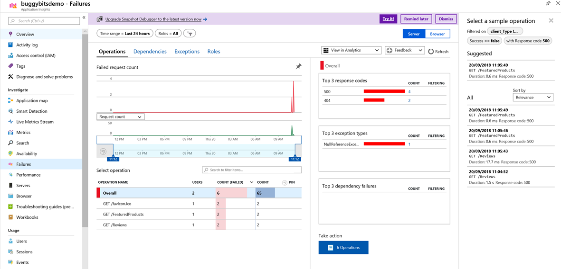
Task: Click the Availability icon
Action: (10, 153)
